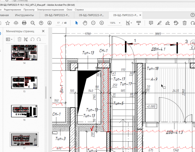Zoom in with plus icon
195x152 pixels.
102,23
